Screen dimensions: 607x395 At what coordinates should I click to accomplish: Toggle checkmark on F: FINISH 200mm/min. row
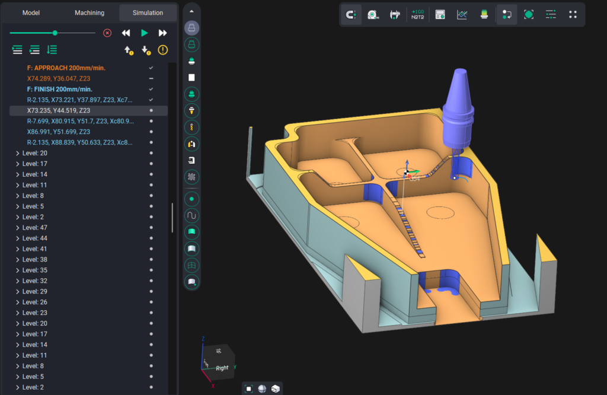pos(151,89)
